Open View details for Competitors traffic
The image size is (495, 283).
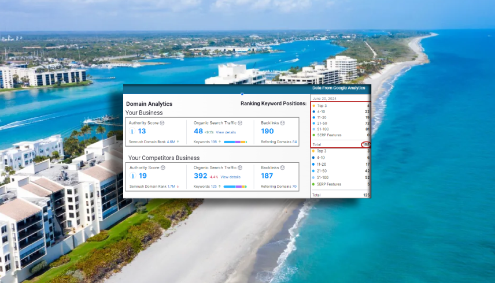(x=230, y=177)
